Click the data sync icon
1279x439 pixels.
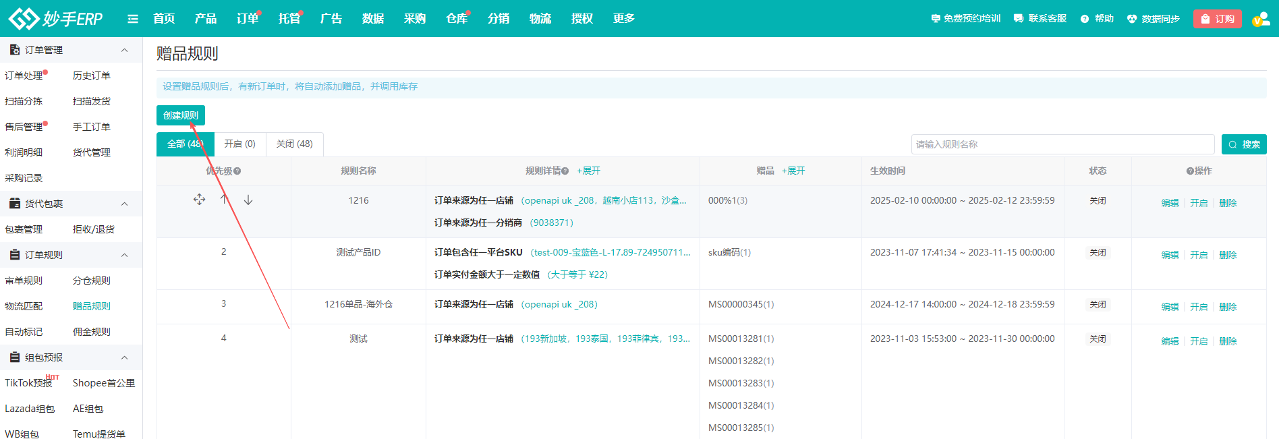tap(1132, 19)
